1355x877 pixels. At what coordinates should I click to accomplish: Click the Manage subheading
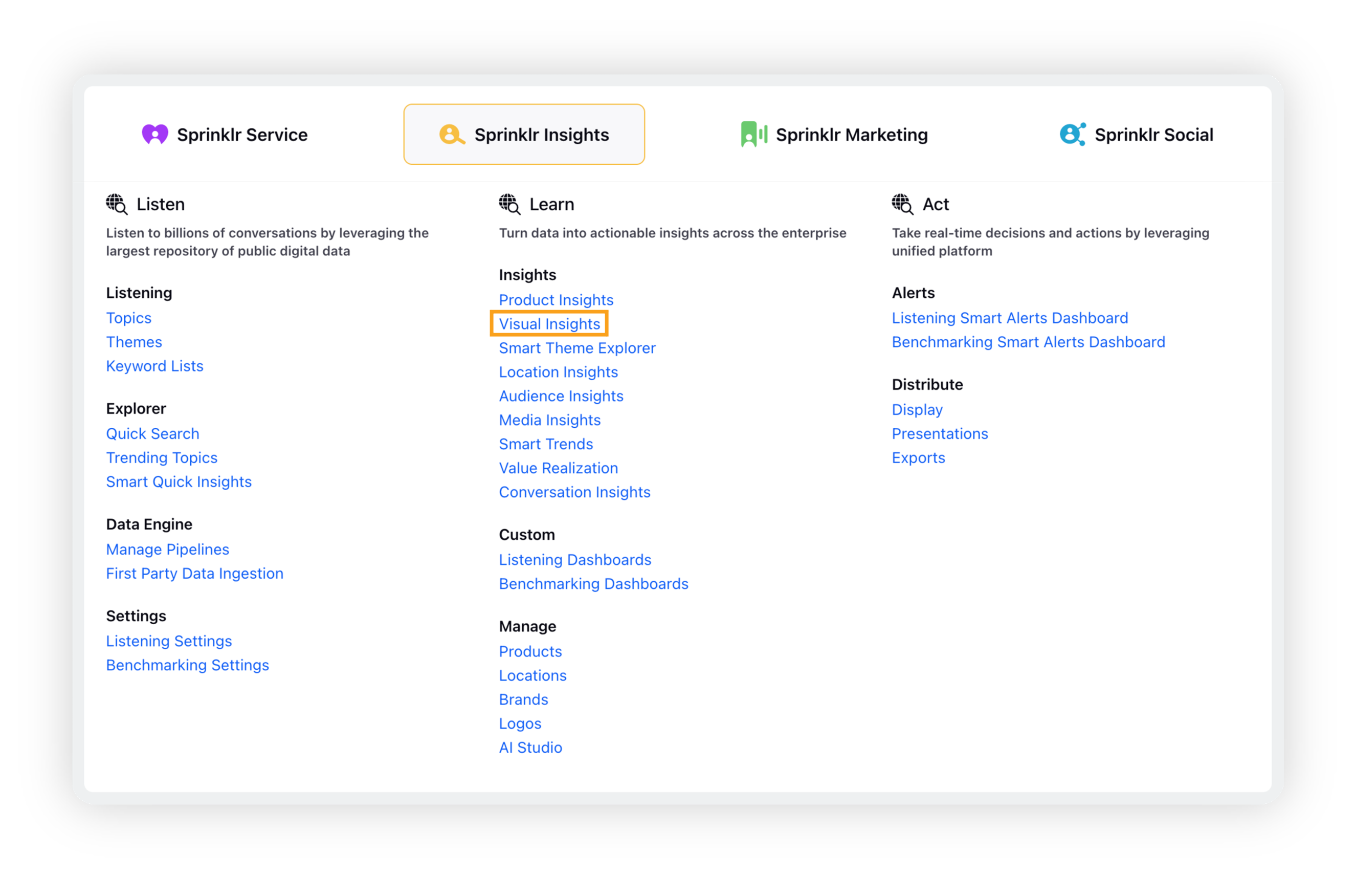click(527, 626)
